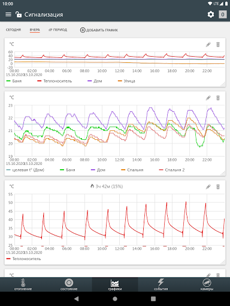Open the Камеры camera section

pyautogui.click(x=207, y=284)
